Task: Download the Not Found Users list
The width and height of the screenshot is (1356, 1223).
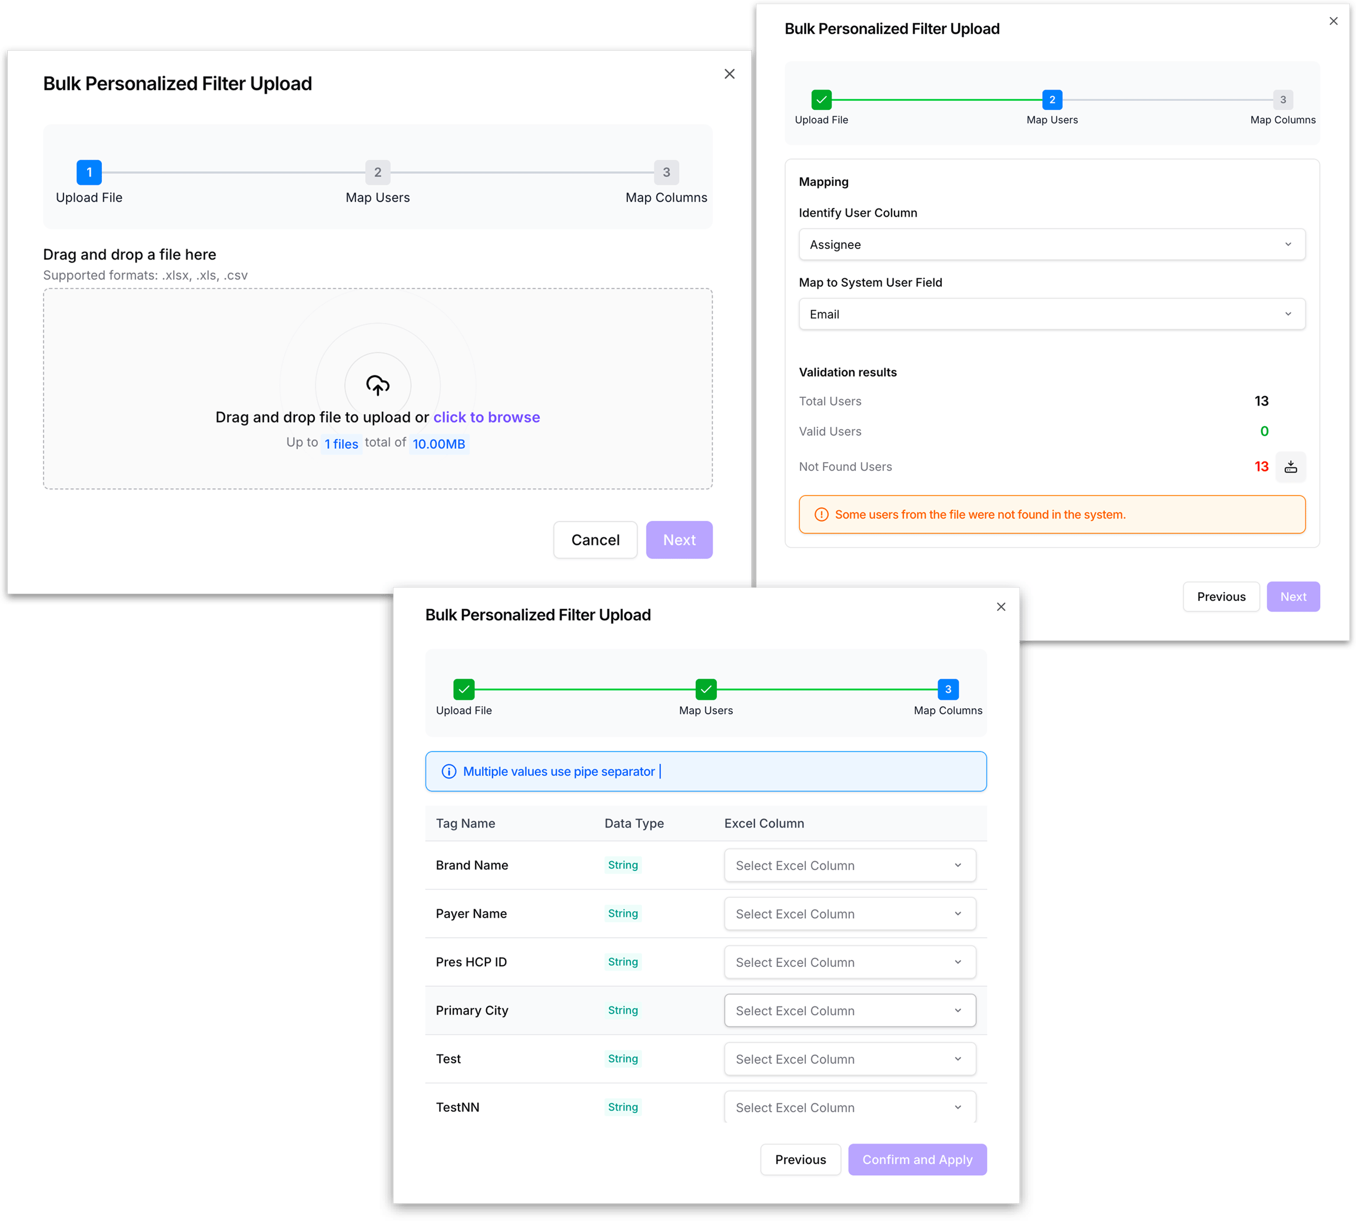Action: 1290,467
